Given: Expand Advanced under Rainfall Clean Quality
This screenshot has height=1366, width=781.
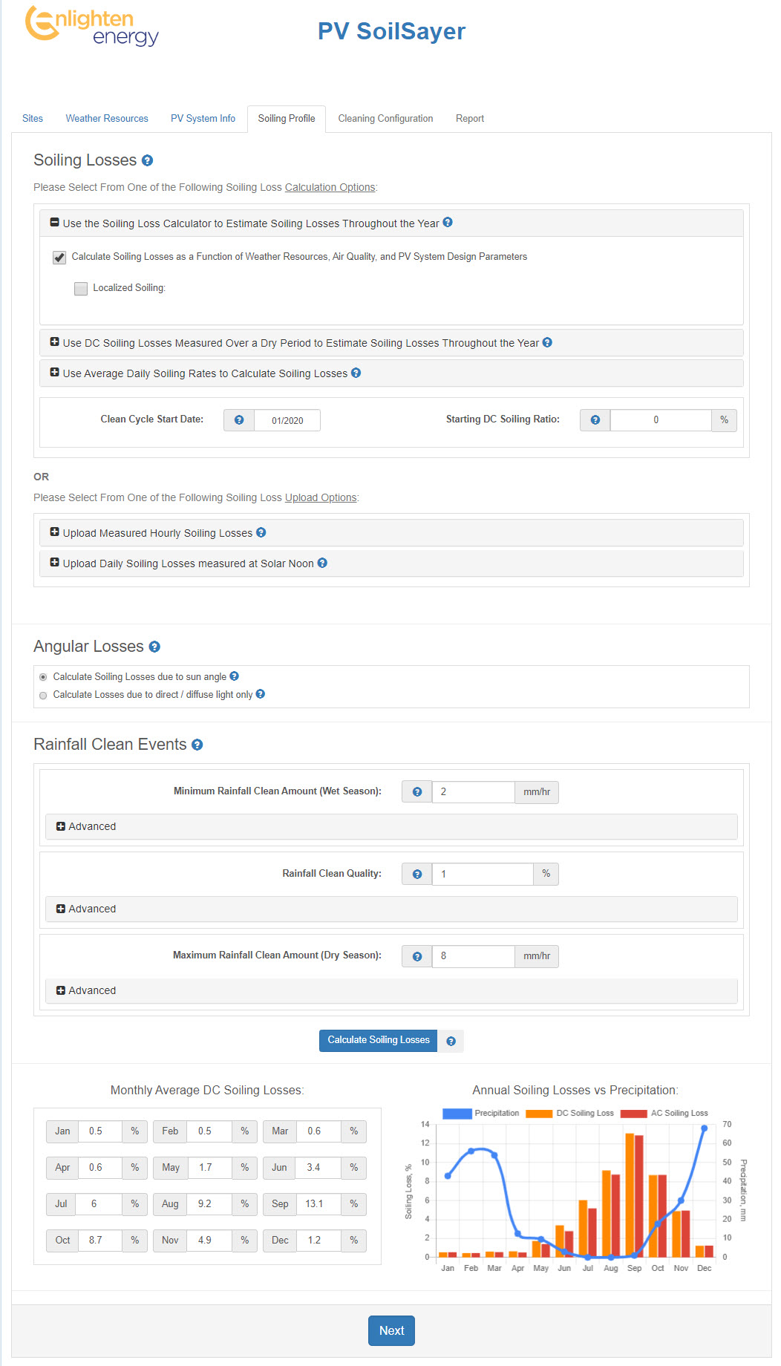Looking at the screenshot, I should (61, 909).
